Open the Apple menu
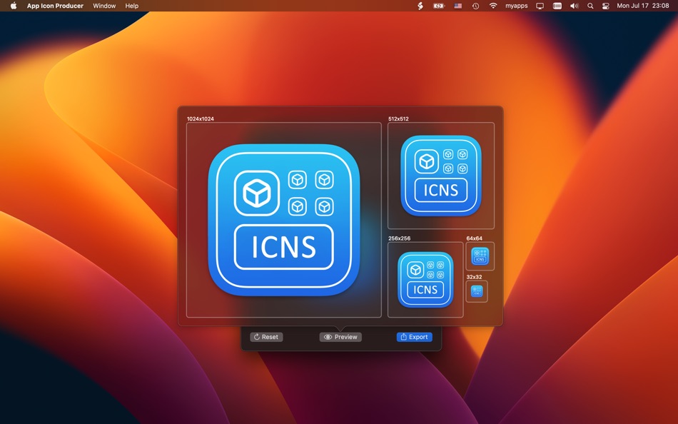Image resolution: width=678 pixels, height=424 pixels. pyautogui.click(x=14, y=6)
